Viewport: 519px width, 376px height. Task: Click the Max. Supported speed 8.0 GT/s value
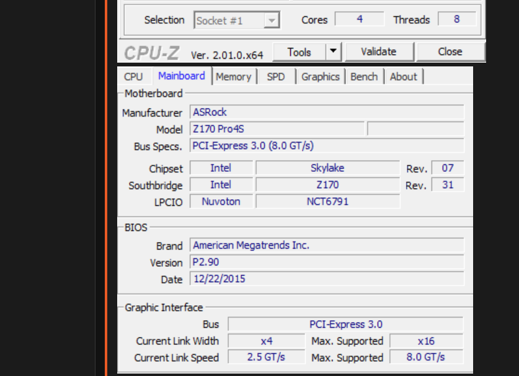click(x=427, y=357)
